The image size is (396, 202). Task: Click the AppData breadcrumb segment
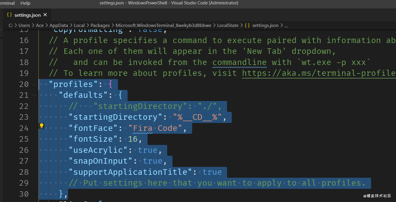[x=59, y=25]
